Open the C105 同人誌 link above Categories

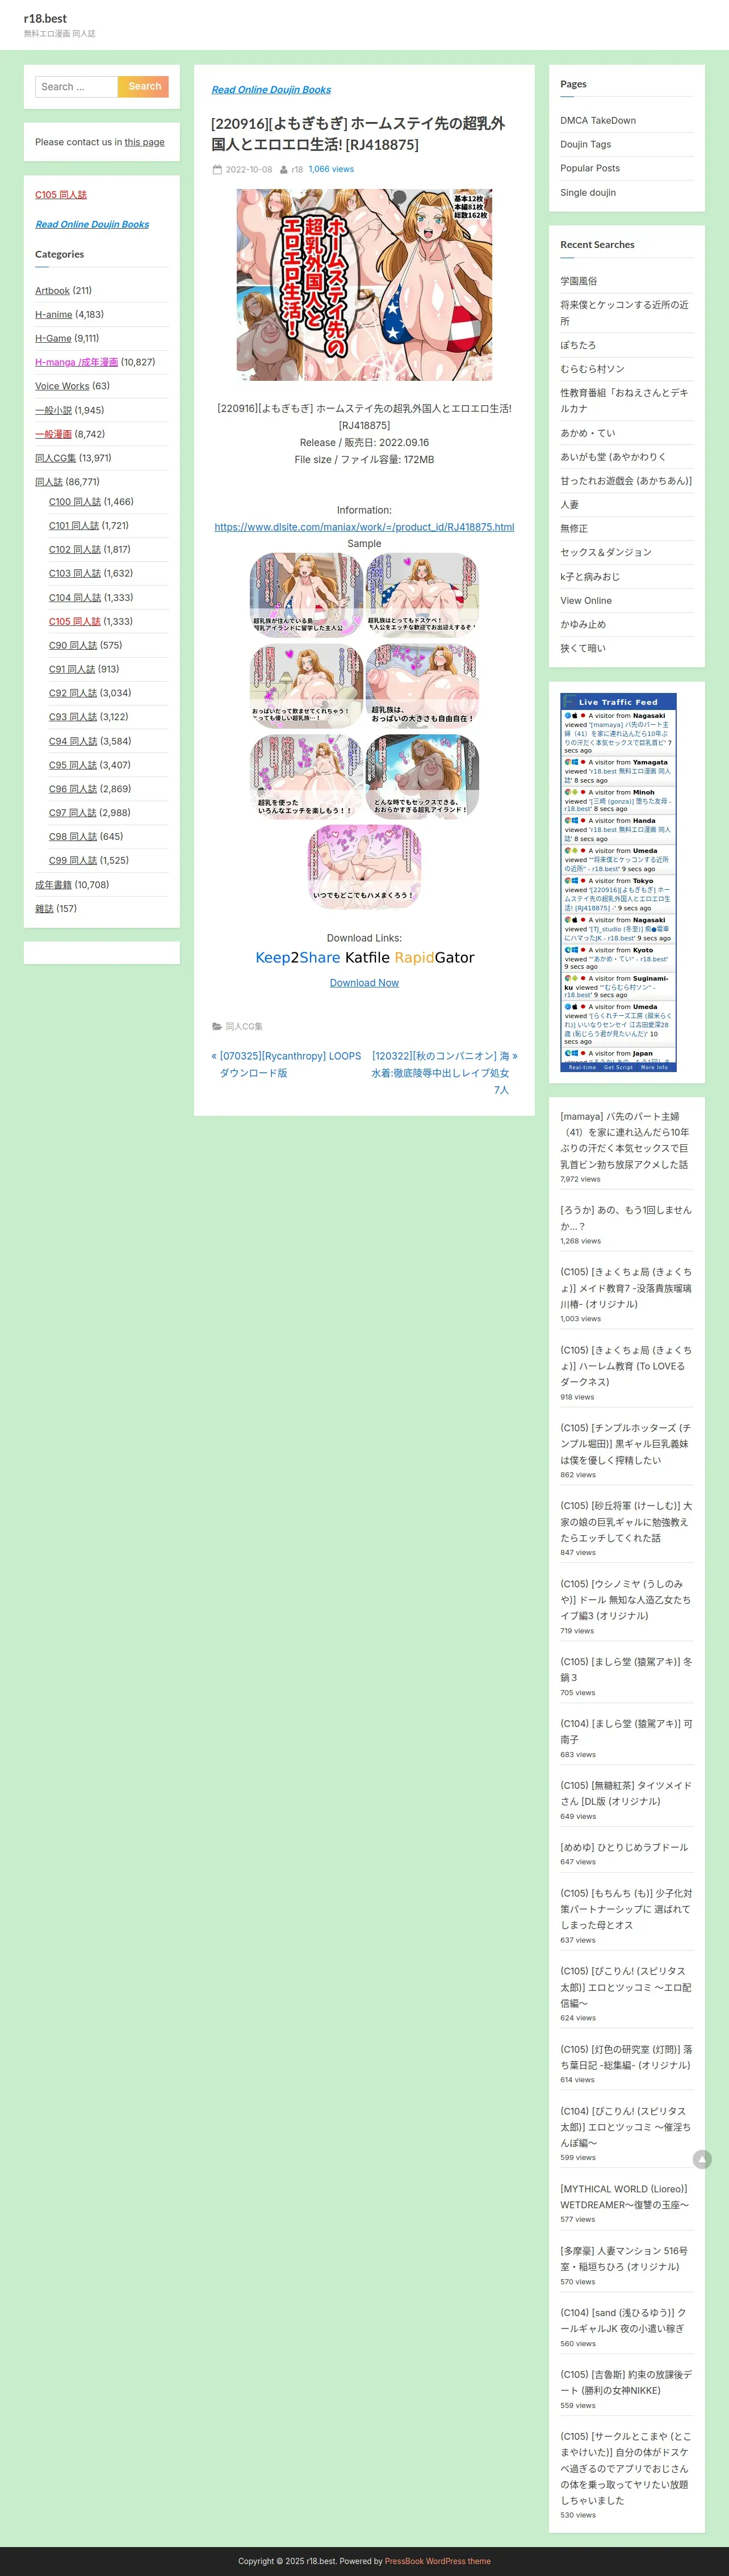pyautogui.click(x=61, y=194)
